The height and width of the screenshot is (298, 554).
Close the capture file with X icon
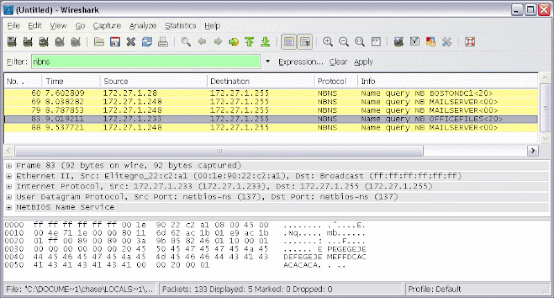(131, 42)
